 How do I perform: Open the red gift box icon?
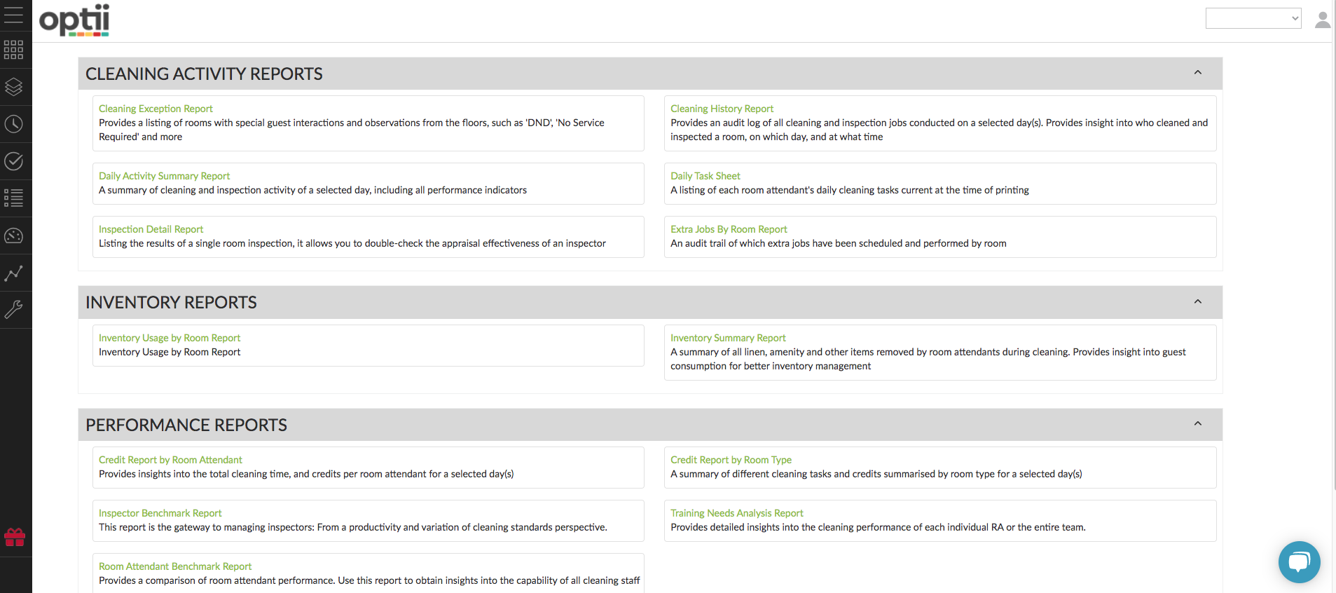pos(15,538)
